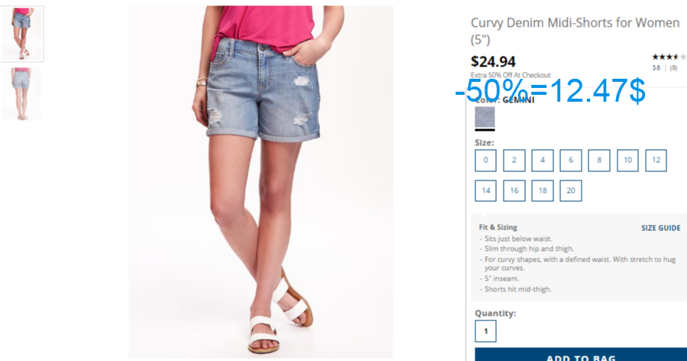Screen dimensions: 687x361
Task: Select size 4
Action: click(x=543, y=161)
